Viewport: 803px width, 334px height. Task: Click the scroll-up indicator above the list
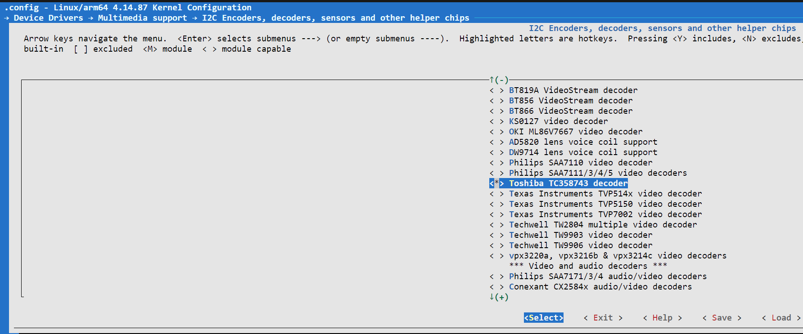499,80
